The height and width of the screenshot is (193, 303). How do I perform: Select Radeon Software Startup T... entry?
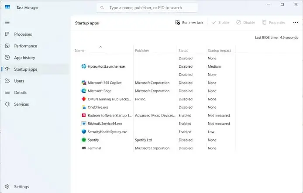tap(110, 115)
